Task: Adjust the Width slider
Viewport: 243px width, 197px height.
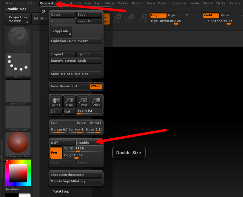Action: pos(83,149)
